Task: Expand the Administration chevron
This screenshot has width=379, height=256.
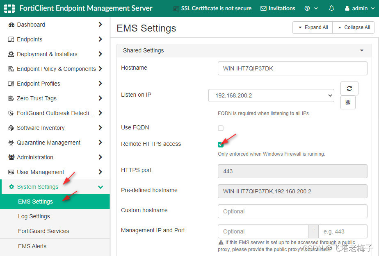Action: click(100, 157)
